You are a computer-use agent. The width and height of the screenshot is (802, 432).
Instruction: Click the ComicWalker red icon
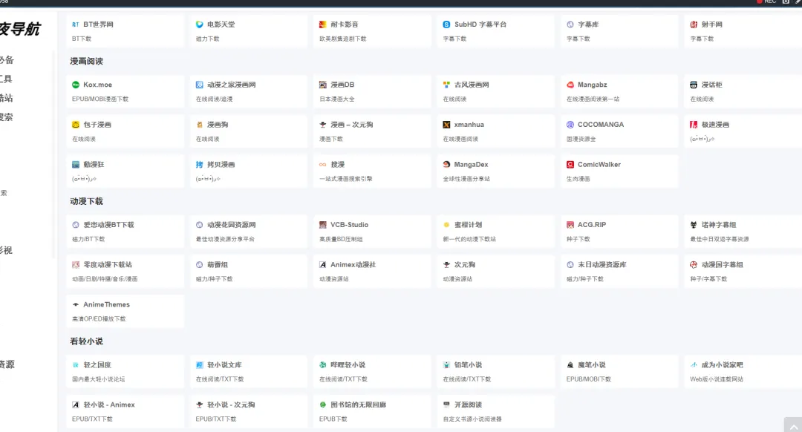coord(570,165)
